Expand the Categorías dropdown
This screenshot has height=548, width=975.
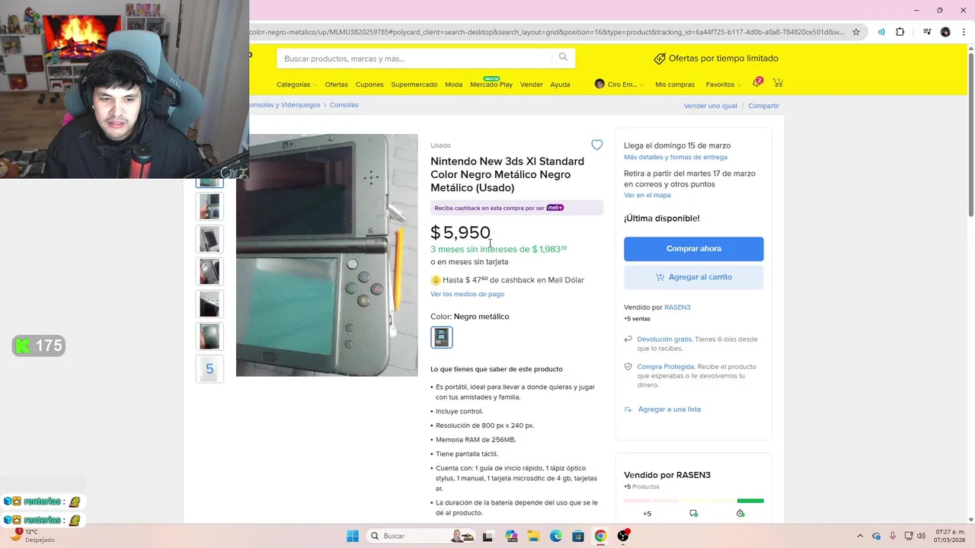point(296,84)
